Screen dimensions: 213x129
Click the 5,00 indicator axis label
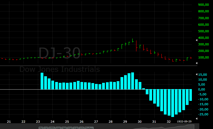[x=201, y=84]
